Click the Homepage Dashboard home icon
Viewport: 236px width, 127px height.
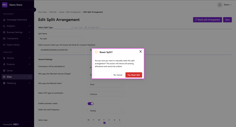click(x=4, y=20)
